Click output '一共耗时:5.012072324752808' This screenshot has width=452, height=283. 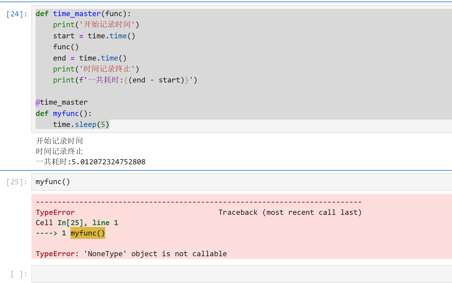(x=91, y=162)
